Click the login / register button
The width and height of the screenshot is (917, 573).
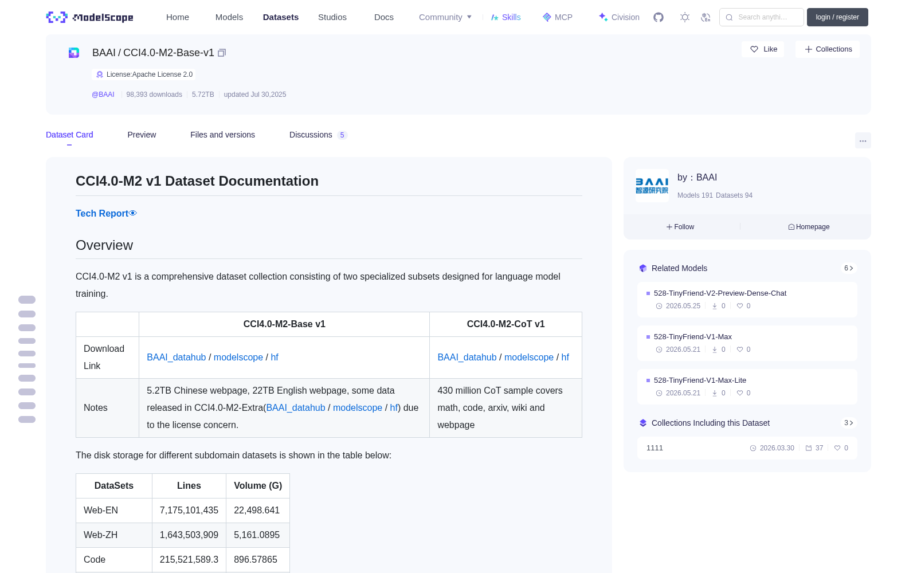837,17
